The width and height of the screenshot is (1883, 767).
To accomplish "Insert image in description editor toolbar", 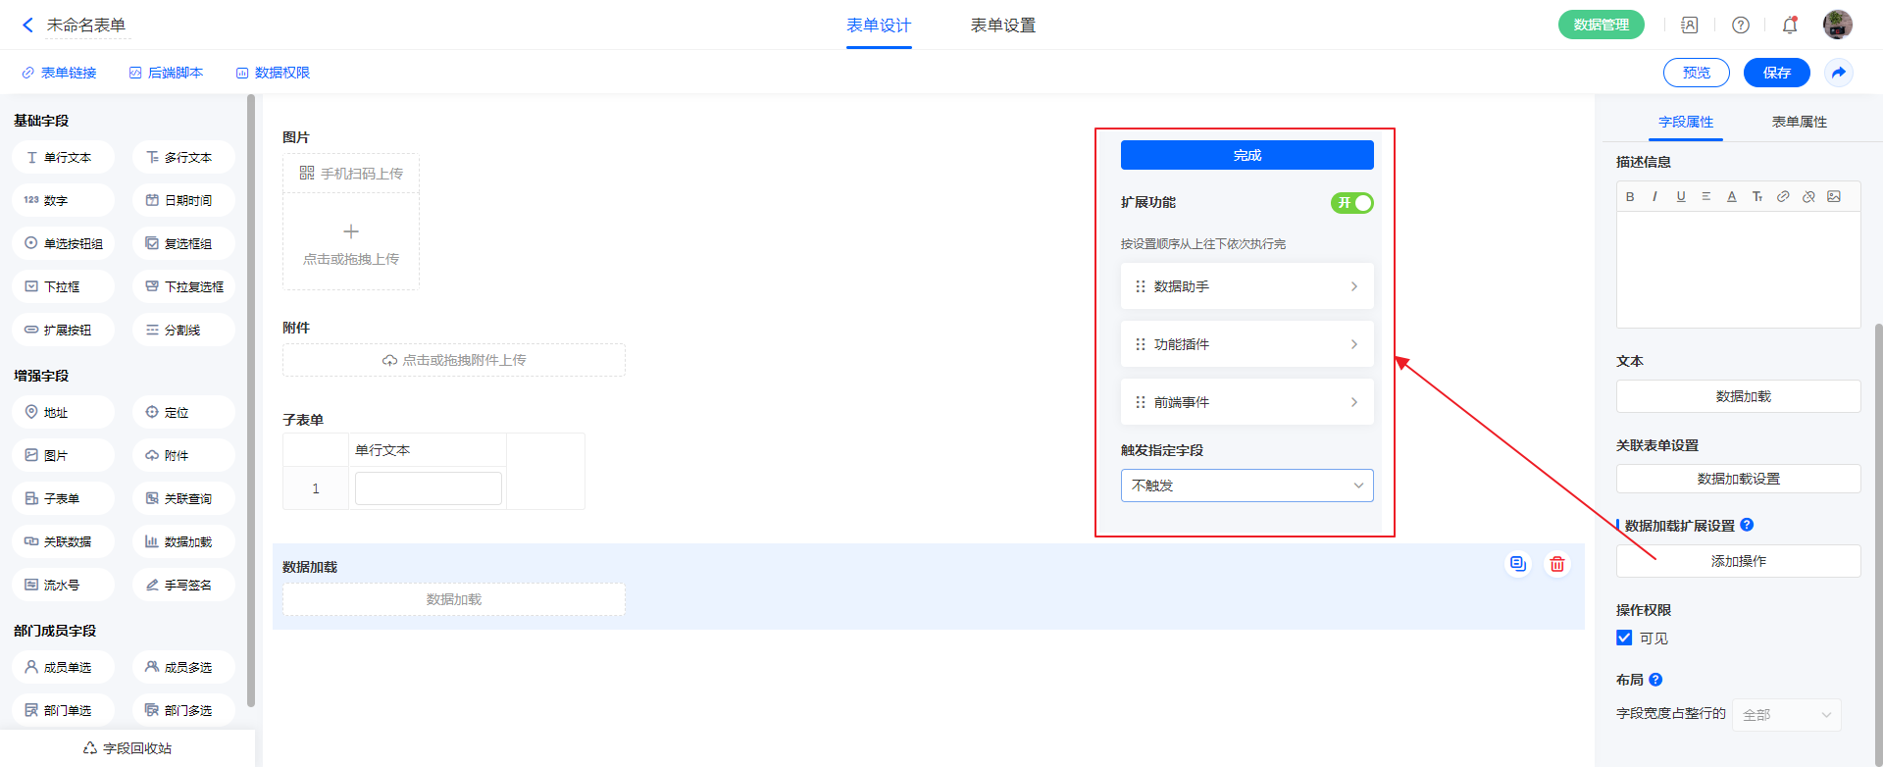I will (x=1834, y=196).
